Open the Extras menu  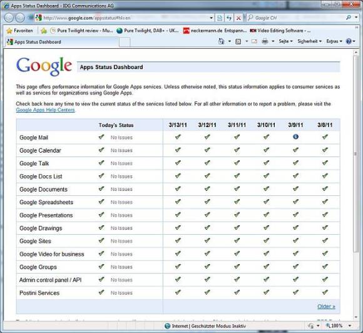click(334, 41)
